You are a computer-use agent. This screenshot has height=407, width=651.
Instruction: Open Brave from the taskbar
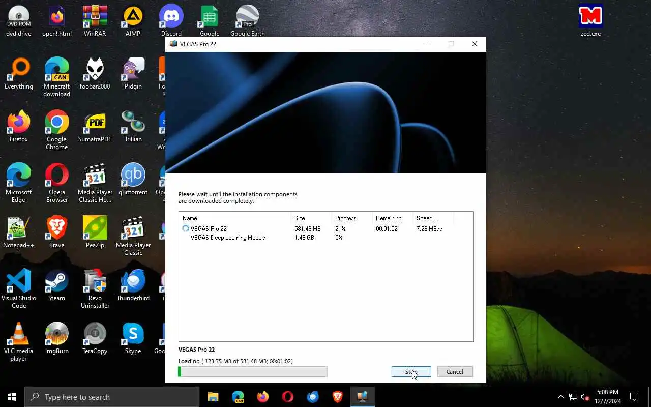[x=337, y=397]
